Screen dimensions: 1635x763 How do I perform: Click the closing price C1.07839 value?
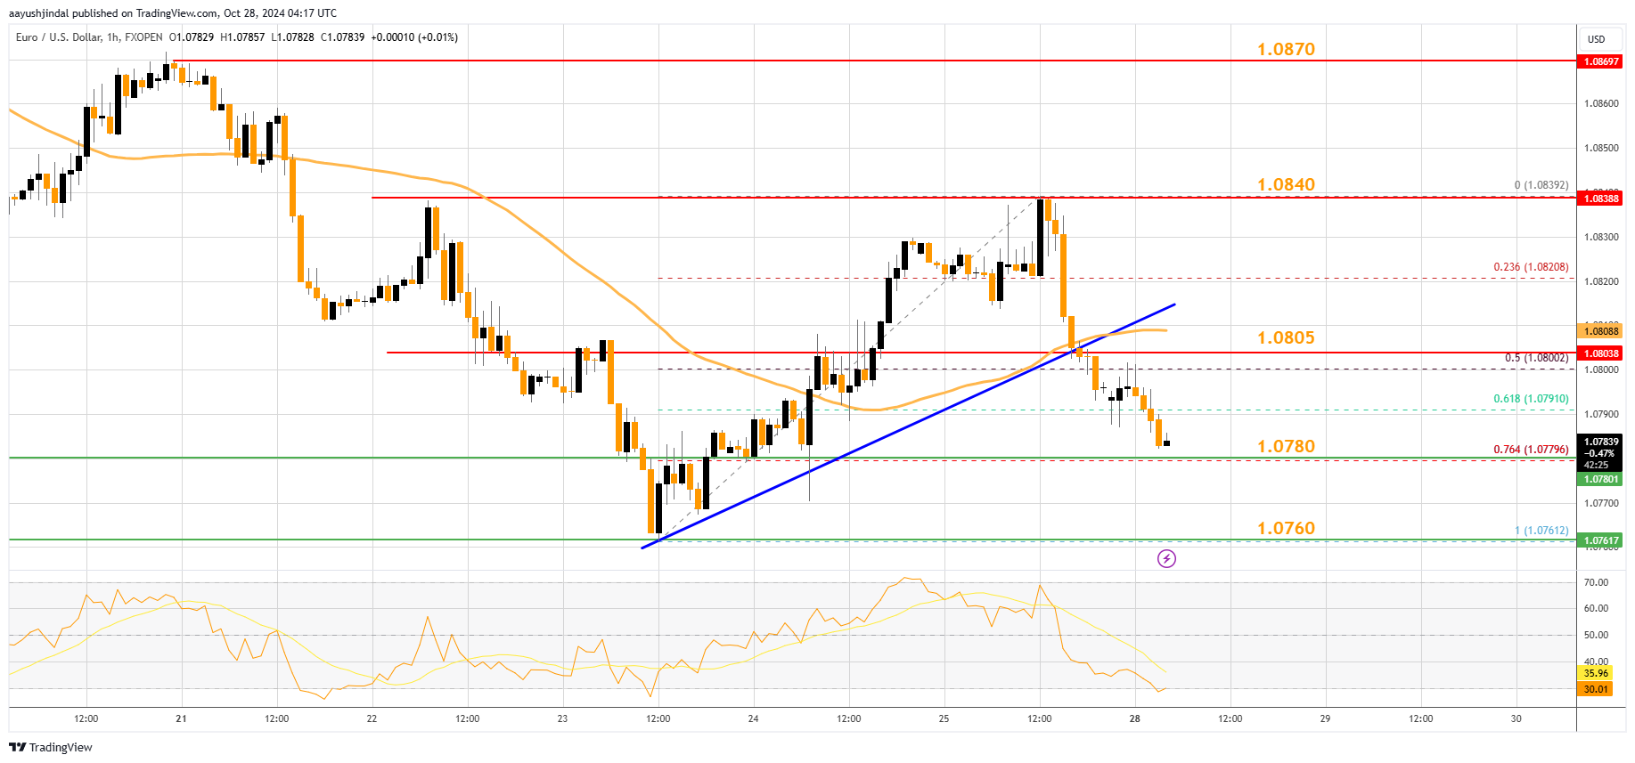coord(343,37)
